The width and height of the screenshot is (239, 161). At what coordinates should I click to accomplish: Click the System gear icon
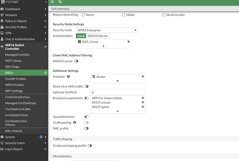pyautogui.click(x=2, y=137)
